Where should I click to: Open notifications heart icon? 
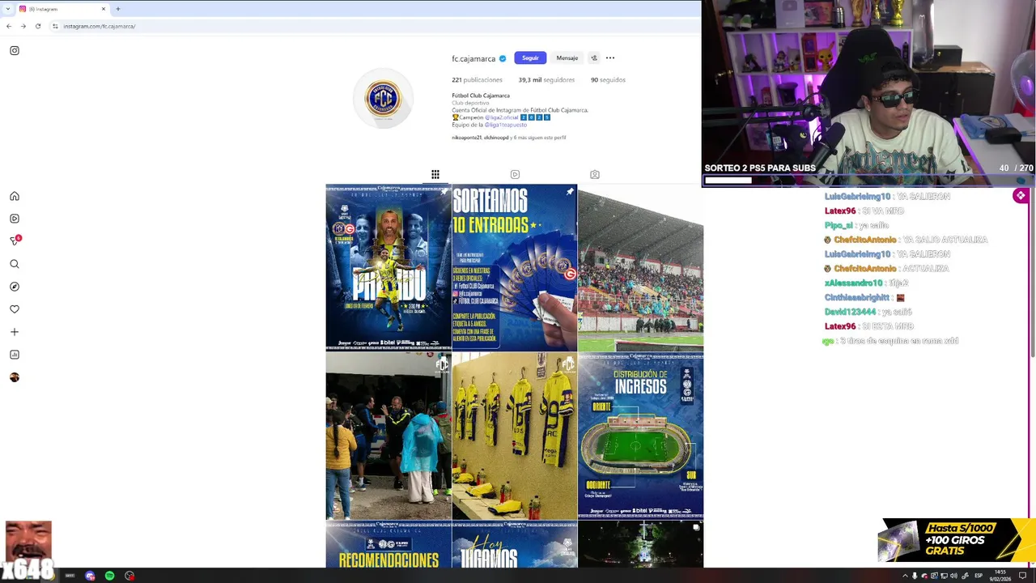click(15, 309)
